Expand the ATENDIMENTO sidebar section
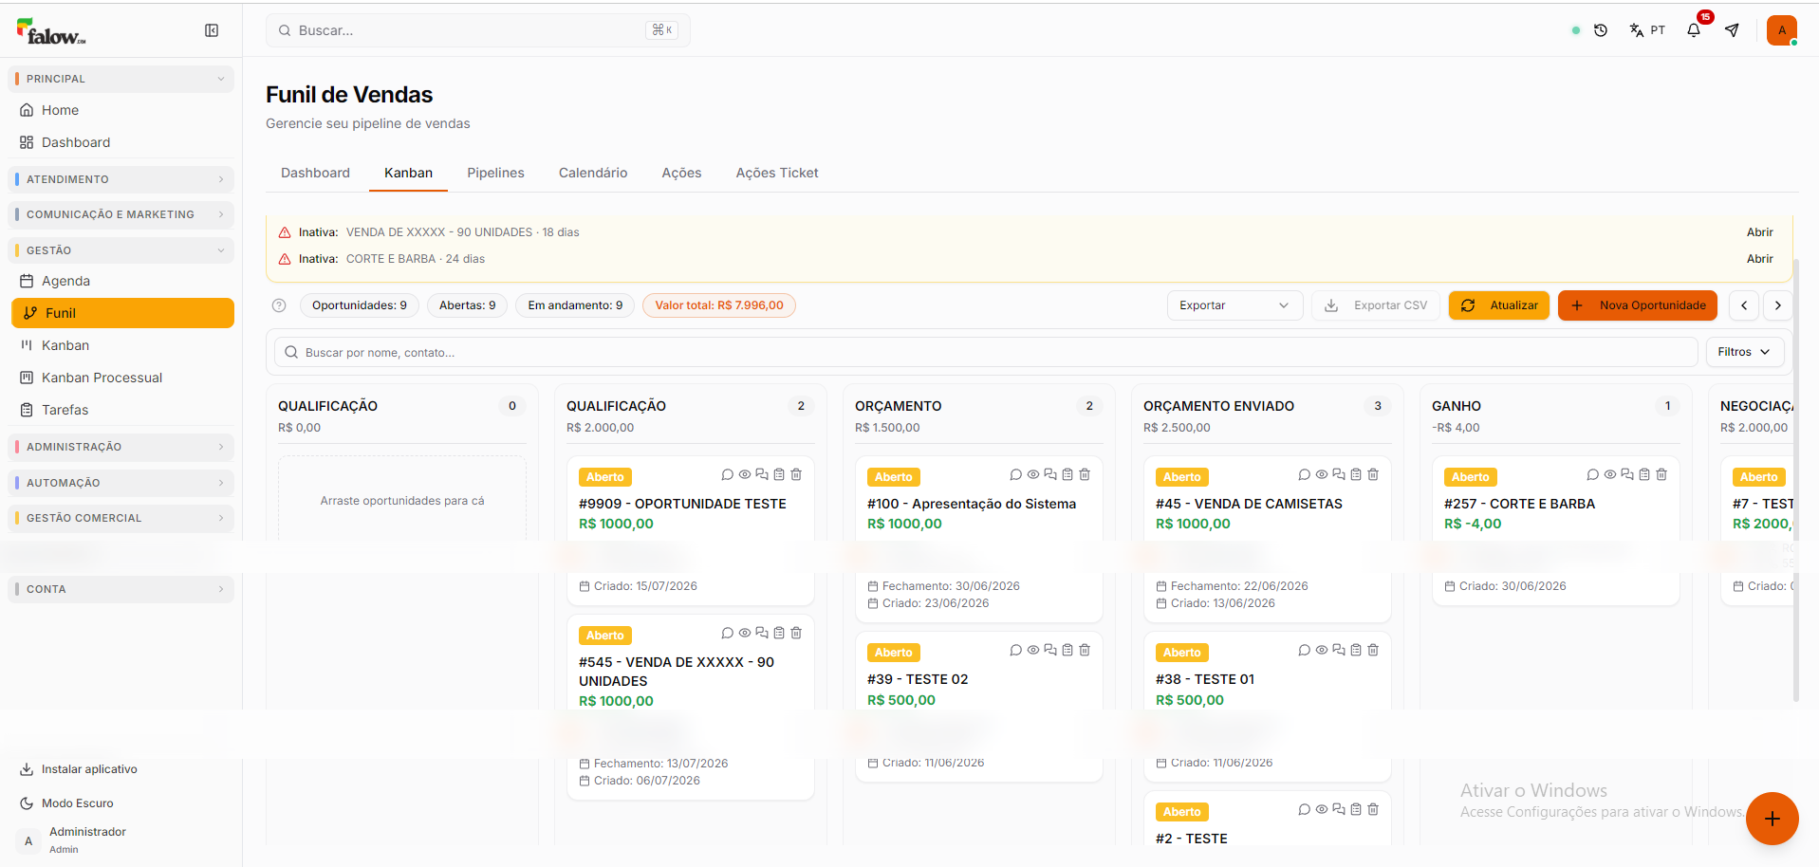 pos(121,179)
